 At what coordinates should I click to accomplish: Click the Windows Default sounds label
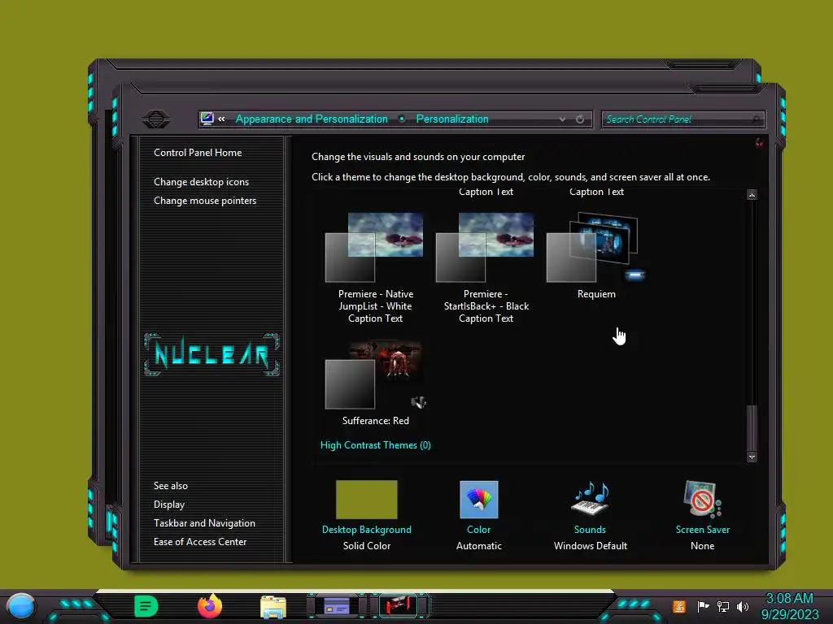click(591, 545)
